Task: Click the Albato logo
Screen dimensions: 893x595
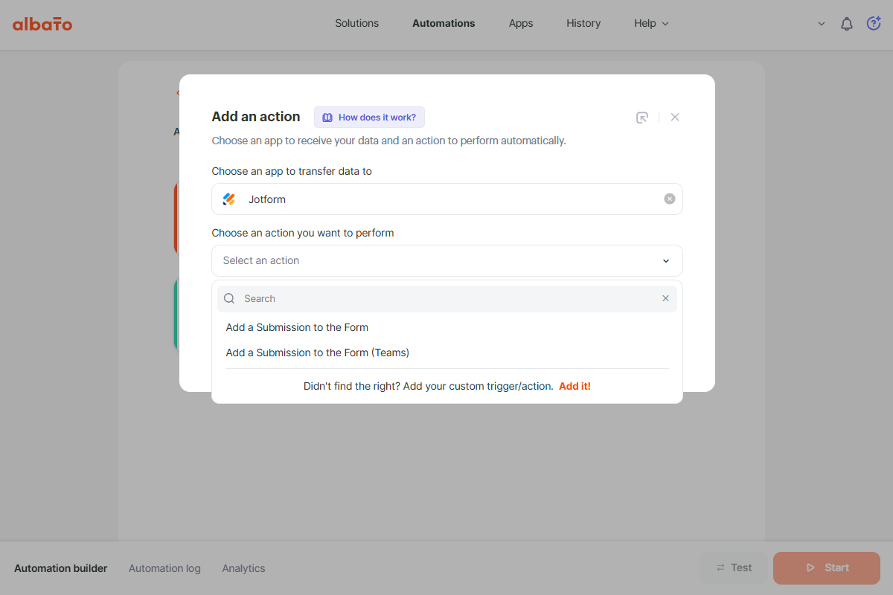Action: [42, 24]
